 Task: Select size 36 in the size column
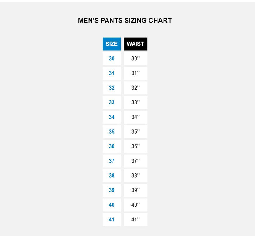coord(112,146)
